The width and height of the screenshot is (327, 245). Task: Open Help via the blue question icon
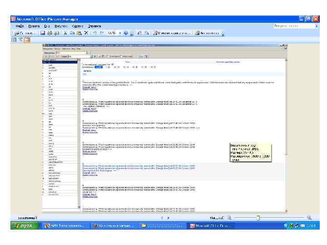[x=126, y=33]
